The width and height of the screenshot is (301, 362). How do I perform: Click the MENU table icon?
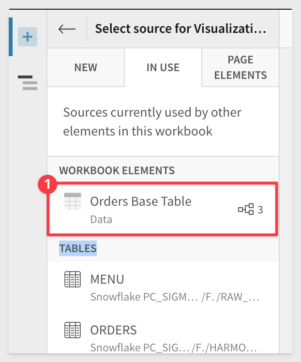(x=73, y=279)
